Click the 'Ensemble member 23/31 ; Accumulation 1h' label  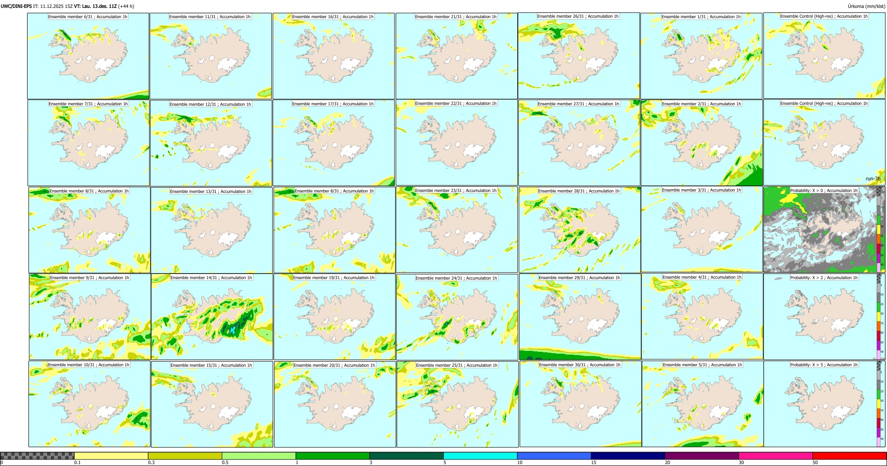(456, 191)
